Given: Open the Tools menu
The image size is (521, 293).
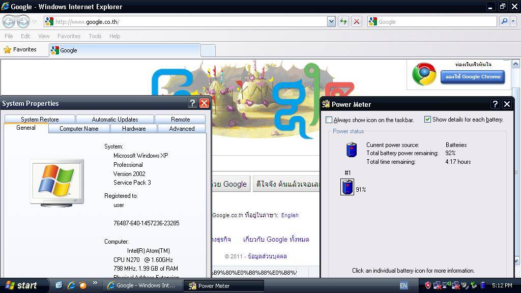Looking at the screenshot, I should pos(95,36).
